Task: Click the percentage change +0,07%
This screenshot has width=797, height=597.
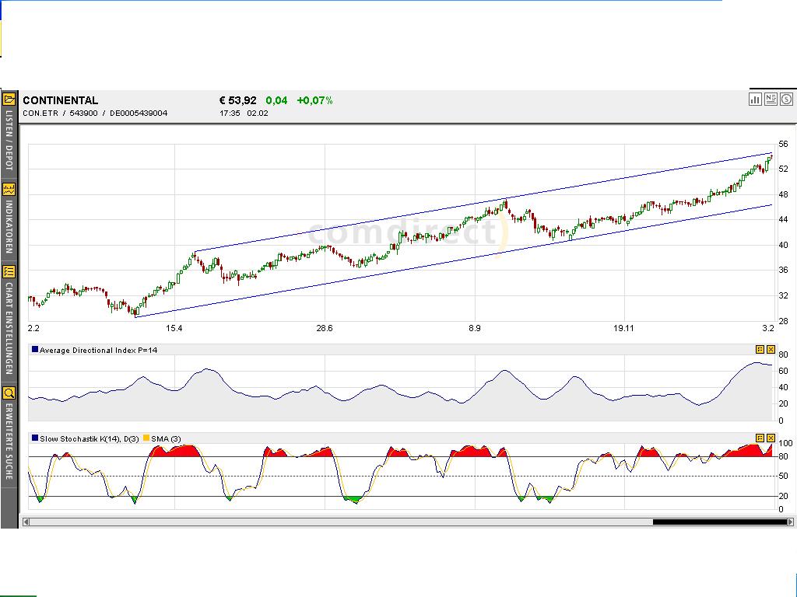Action: click(x=314, y=100)
